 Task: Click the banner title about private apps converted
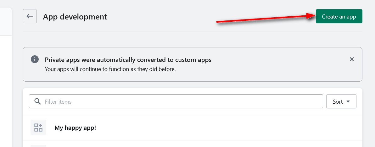(x=128, y=60)
